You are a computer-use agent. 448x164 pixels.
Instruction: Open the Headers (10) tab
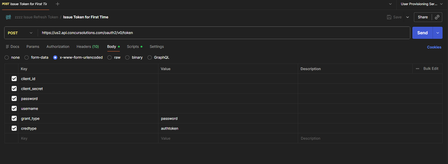[x=88, y=46]
